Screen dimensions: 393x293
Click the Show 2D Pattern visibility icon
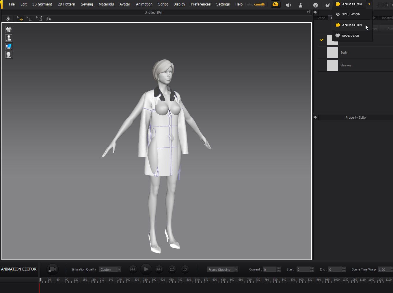[9, 46]
